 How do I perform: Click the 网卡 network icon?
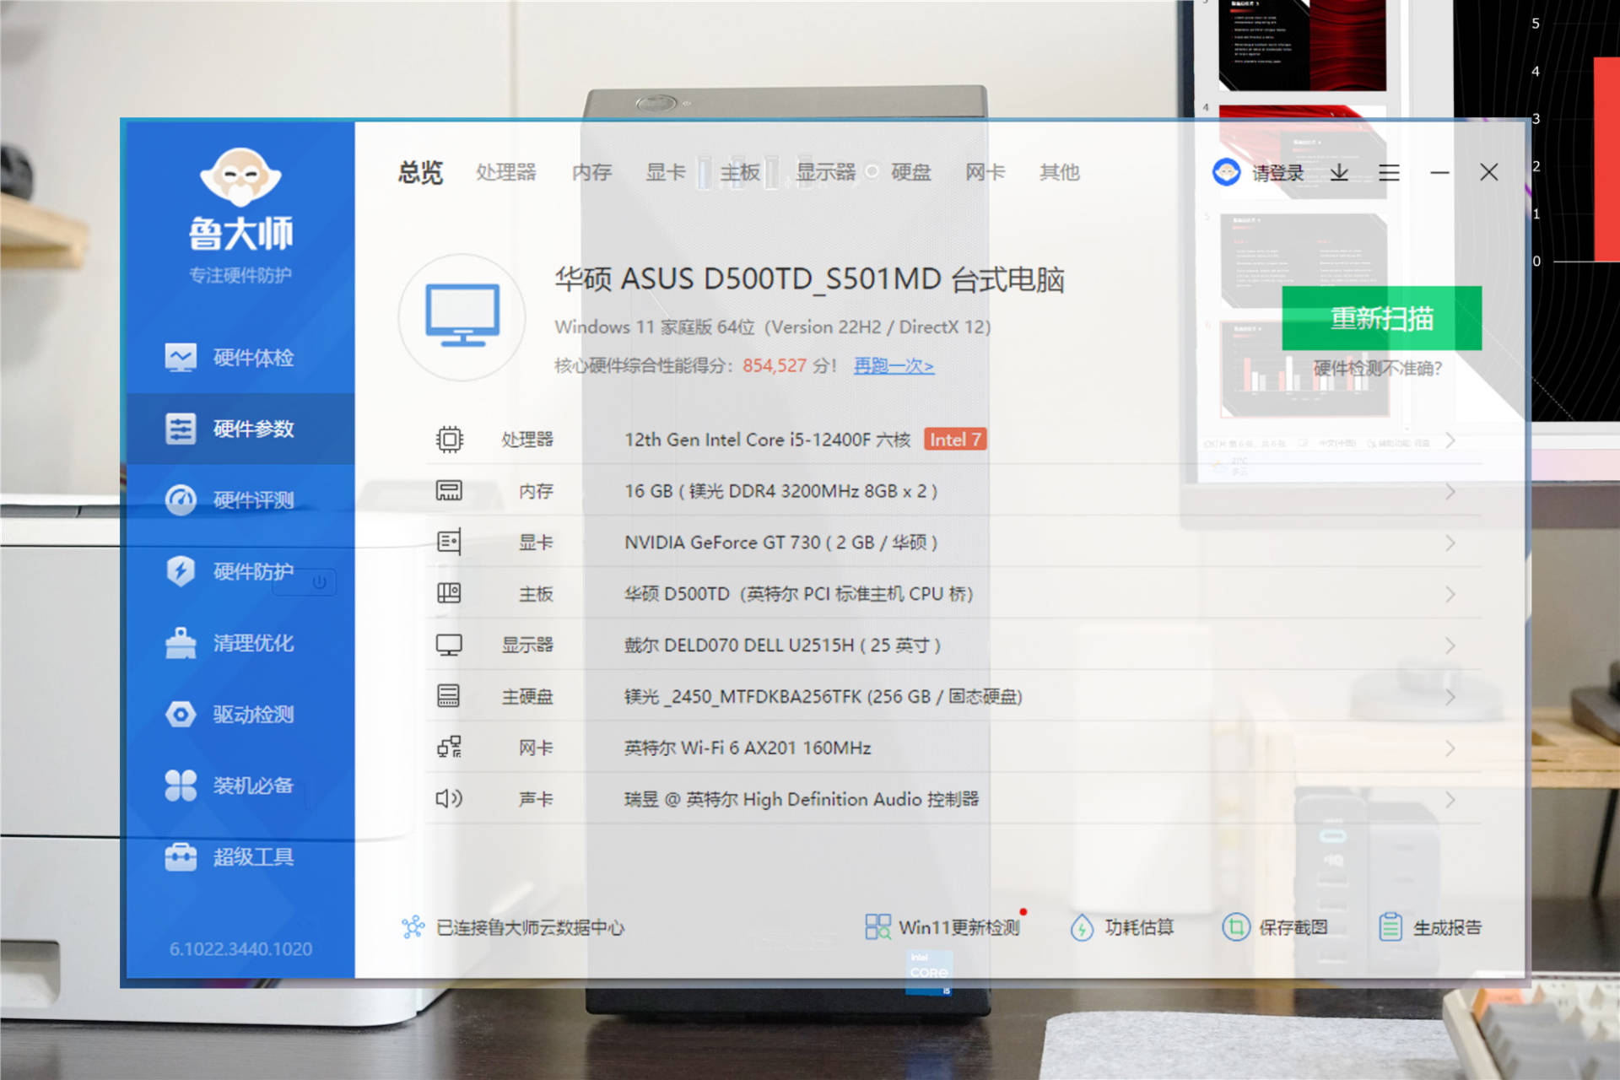tap(449, 748)
